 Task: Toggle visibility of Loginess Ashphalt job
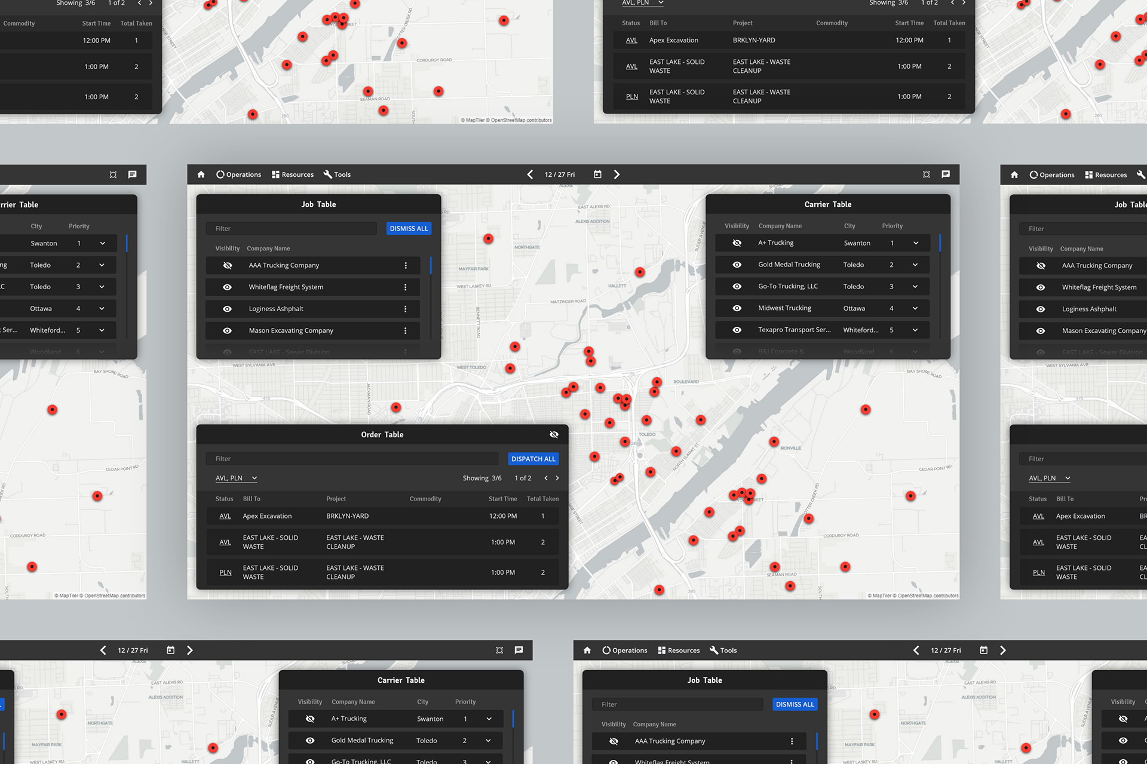227,309
